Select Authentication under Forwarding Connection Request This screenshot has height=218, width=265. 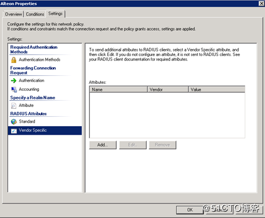click(x=31, y=80)
